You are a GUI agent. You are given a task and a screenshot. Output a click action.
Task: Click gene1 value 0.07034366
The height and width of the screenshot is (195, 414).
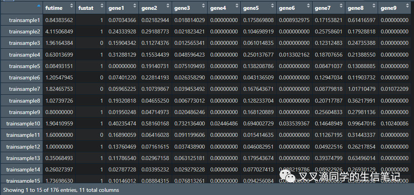pos(122,20)
